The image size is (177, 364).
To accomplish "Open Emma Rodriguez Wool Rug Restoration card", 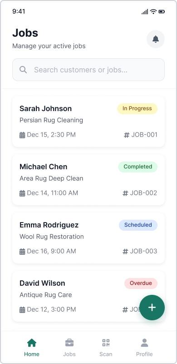I will [x=88, y=238].
